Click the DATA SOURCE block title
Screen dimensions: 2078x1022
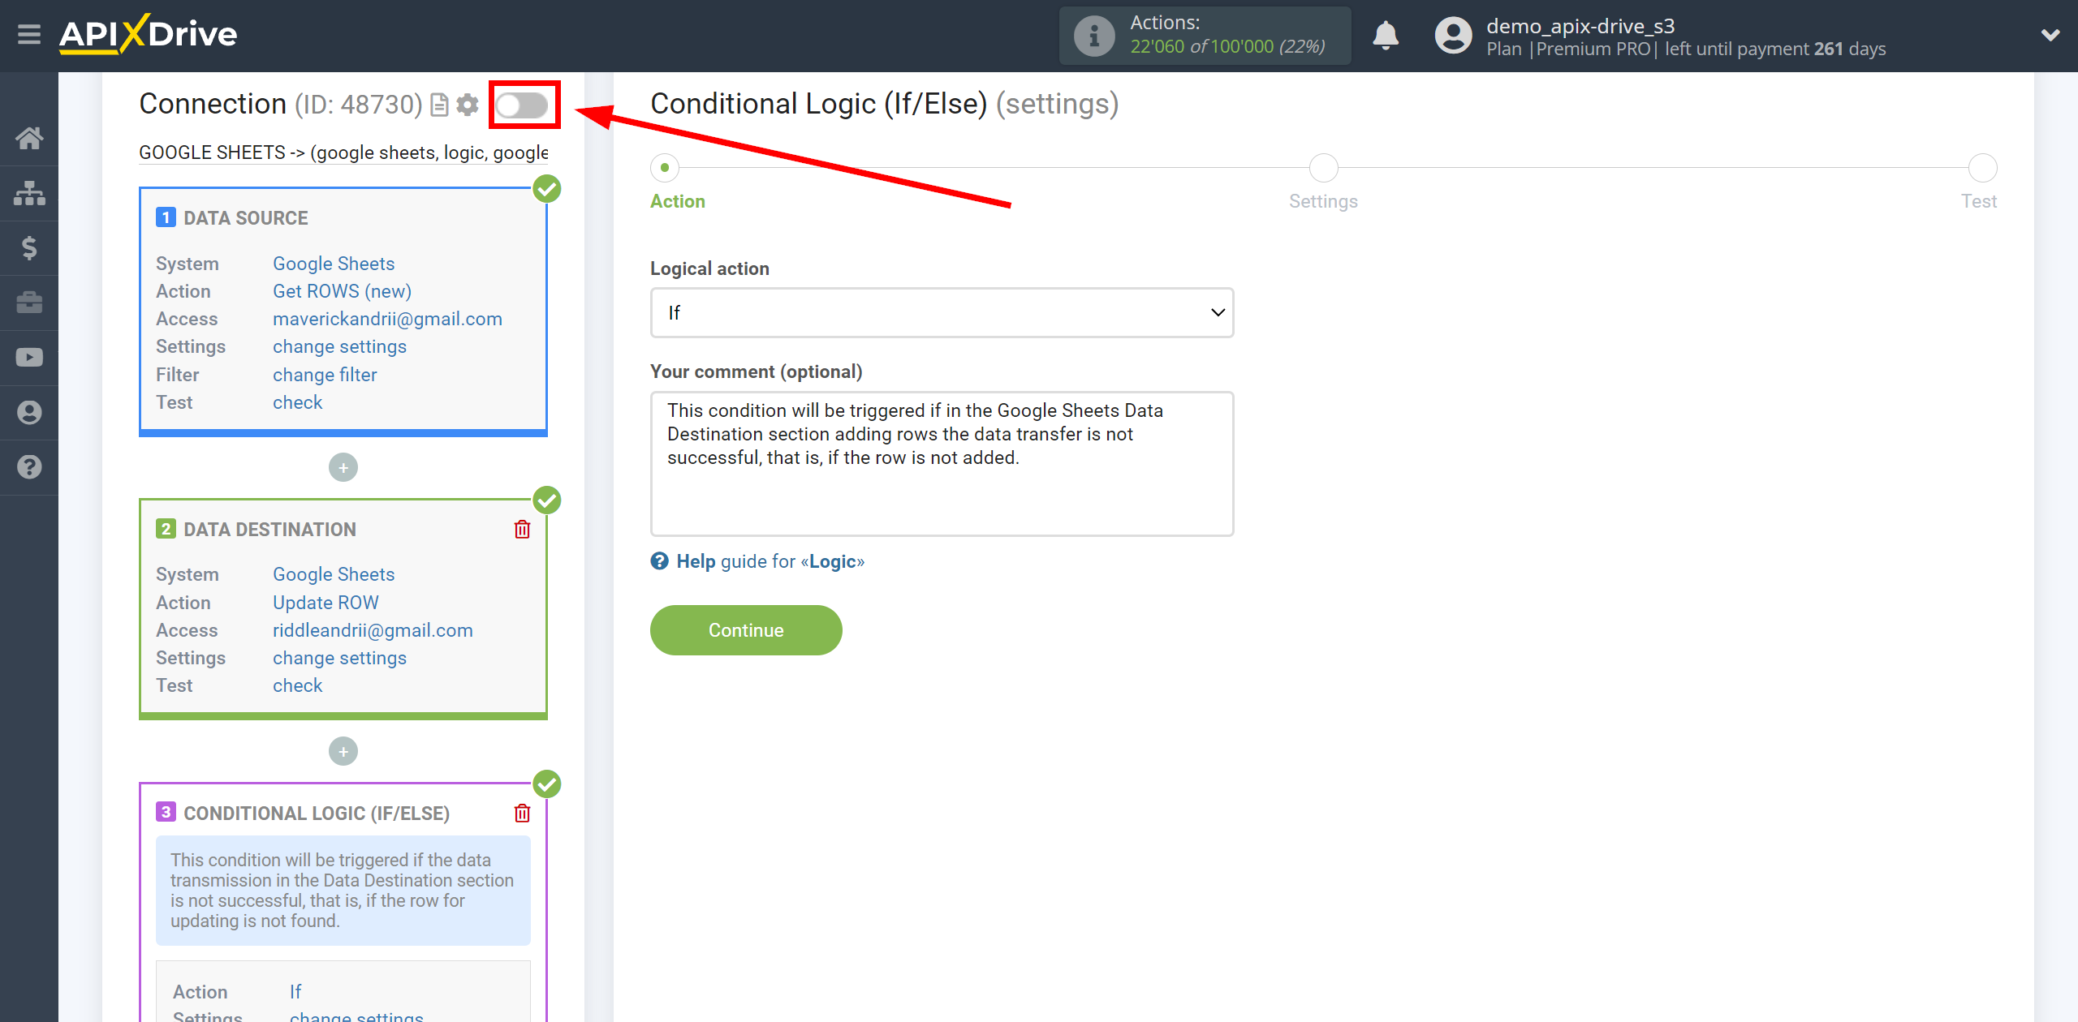(x=246, y=218)
